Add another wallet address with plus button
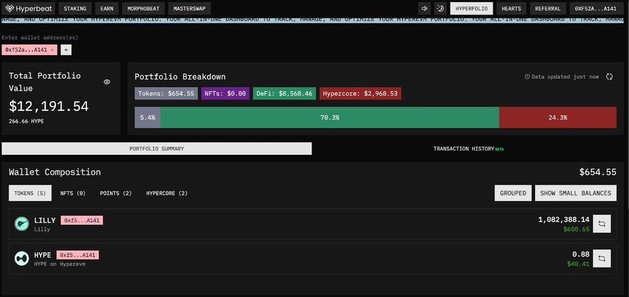 66,50
